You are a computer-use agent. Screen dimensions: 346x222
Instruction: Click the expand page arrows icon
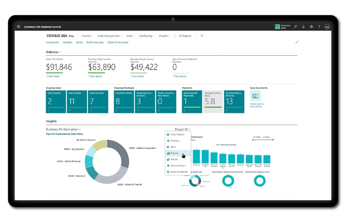297,42
